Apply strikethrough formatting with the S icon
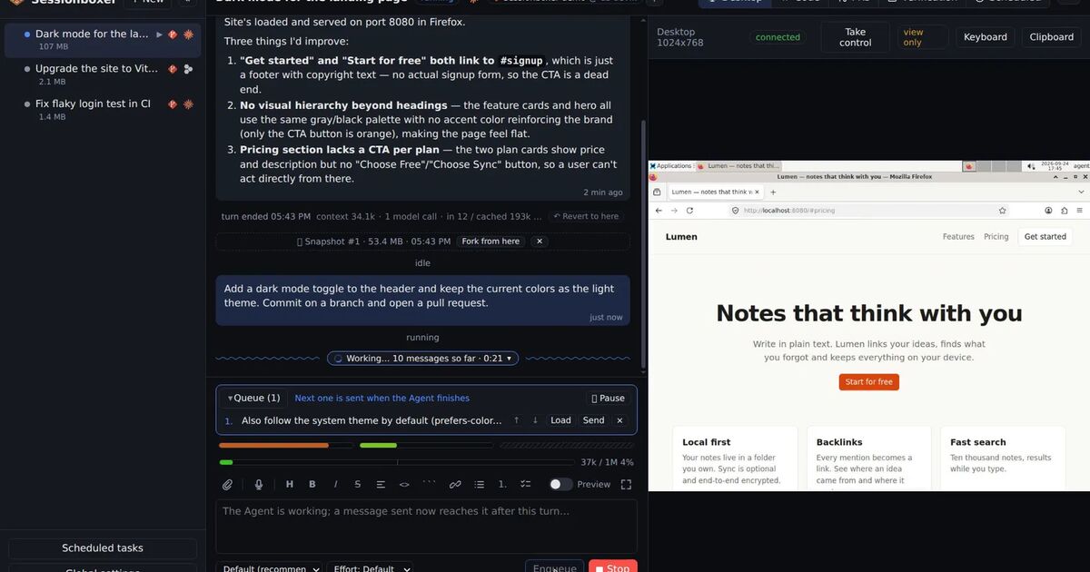This screenshot has width=1090, height=572. click(x=357, y=484)
